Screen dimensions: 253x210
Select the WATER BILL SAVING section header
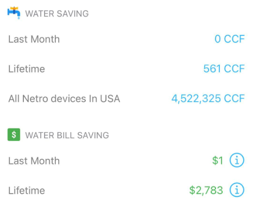67,135
